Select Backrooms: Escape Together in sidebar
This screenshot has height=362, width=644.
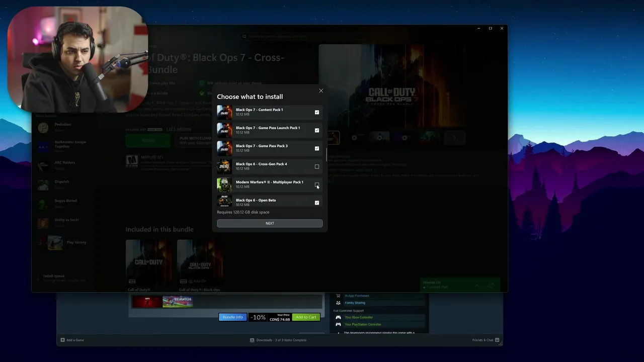pyautogui.click(x=62, y=146)
